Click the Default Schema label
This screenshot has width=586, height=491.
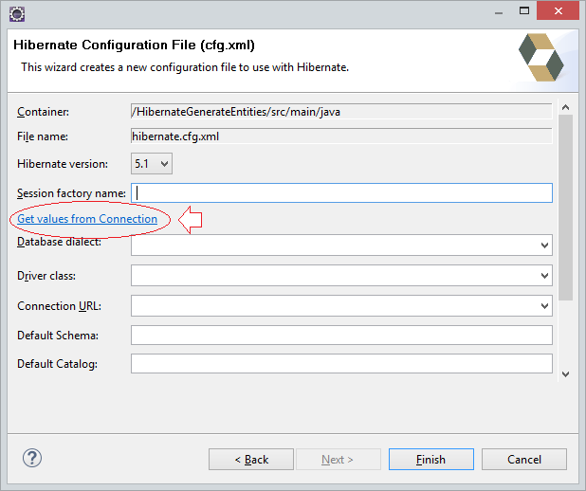(x=58, y=336)
